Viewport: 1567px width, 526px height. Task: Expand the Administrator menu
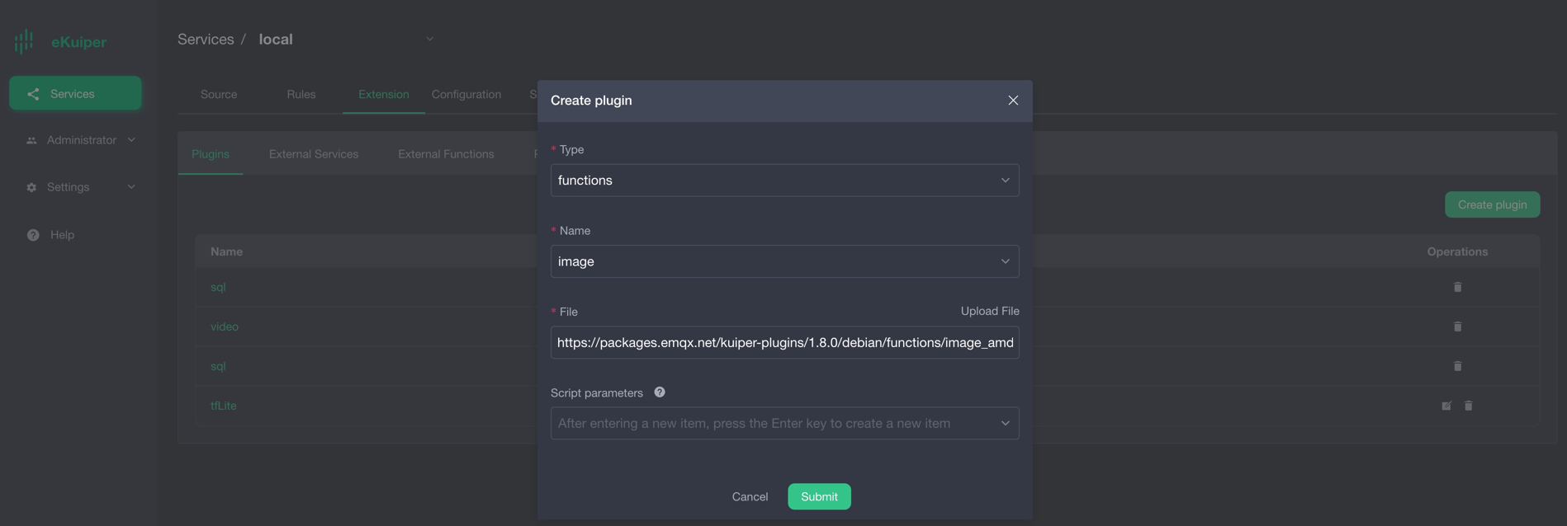tap(79, 140)
